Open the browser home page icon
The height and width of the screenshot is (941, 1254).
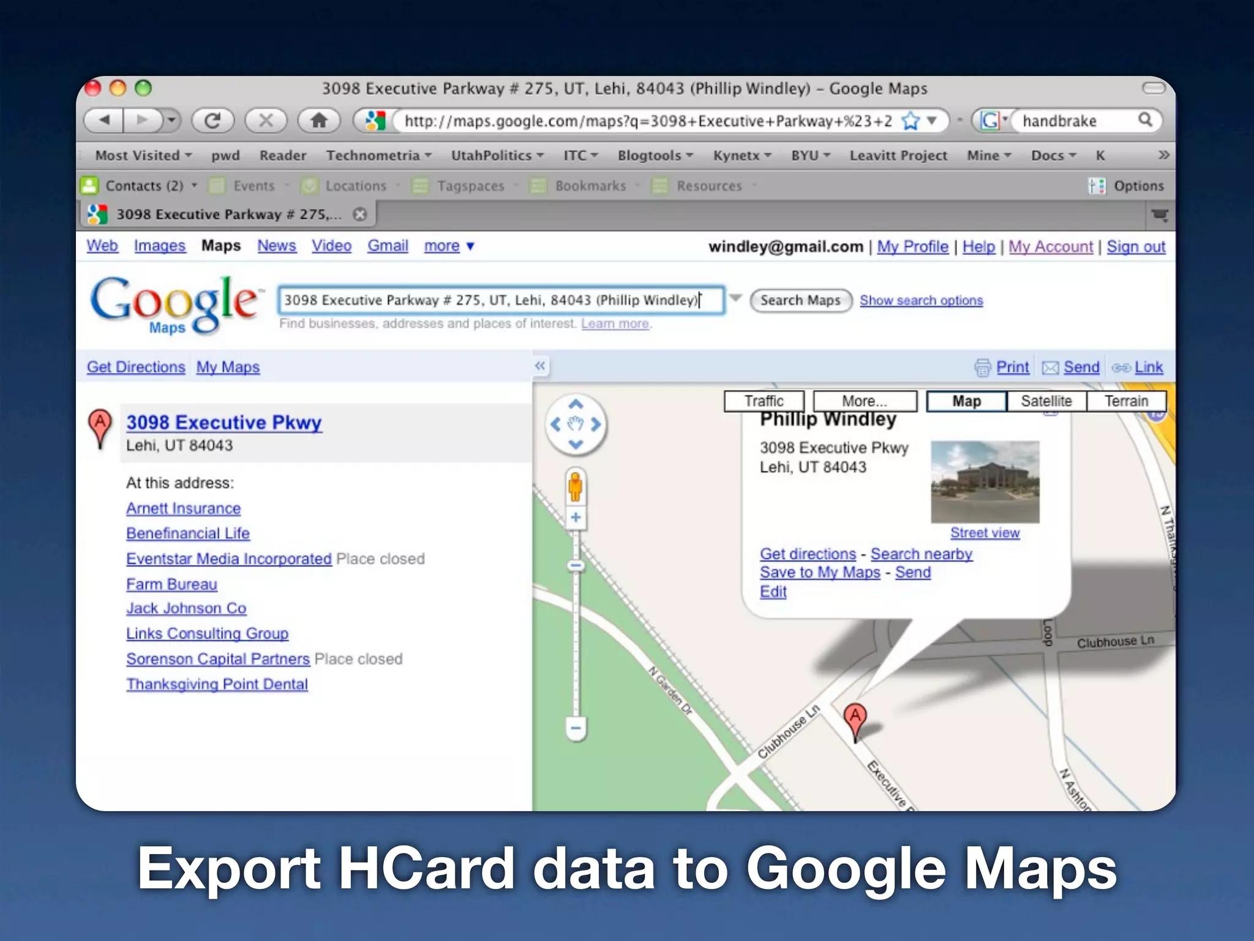coord(318,120)
